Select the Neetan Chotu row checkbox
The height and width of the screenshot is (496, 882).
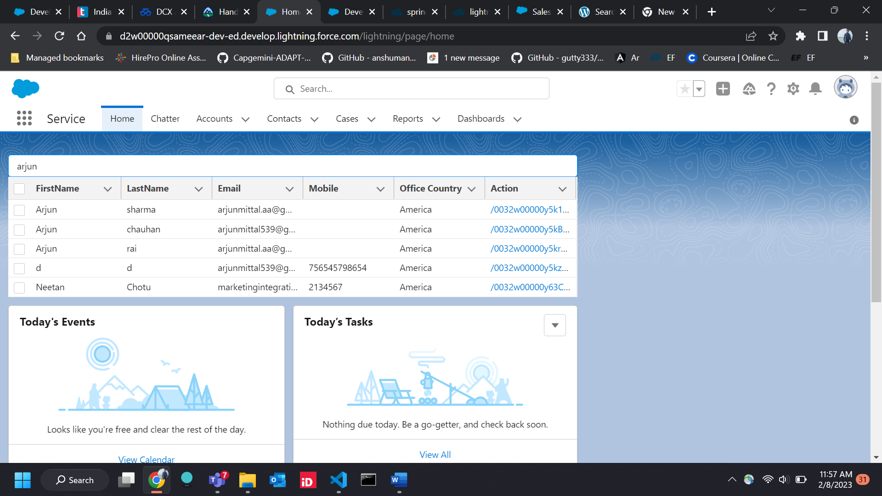(x=19, y=287)
